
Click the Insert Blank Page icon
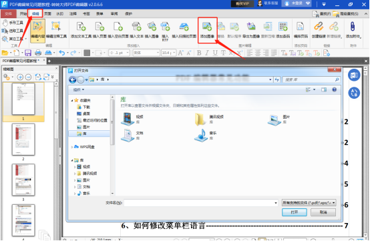click(118, 27)
